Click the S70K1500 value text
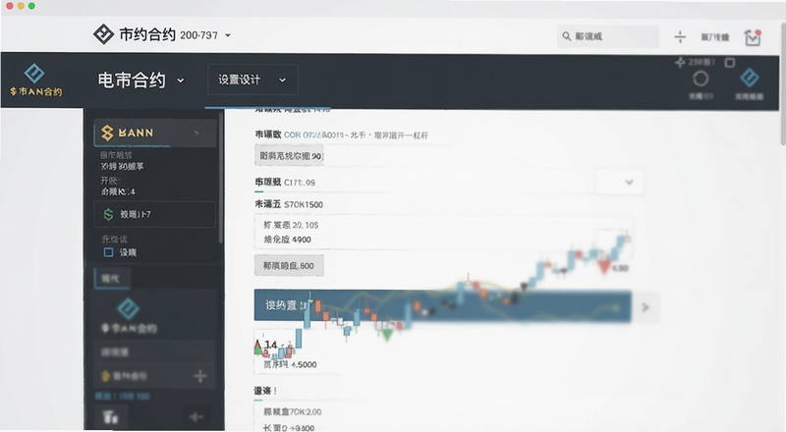 pos(304,204)
